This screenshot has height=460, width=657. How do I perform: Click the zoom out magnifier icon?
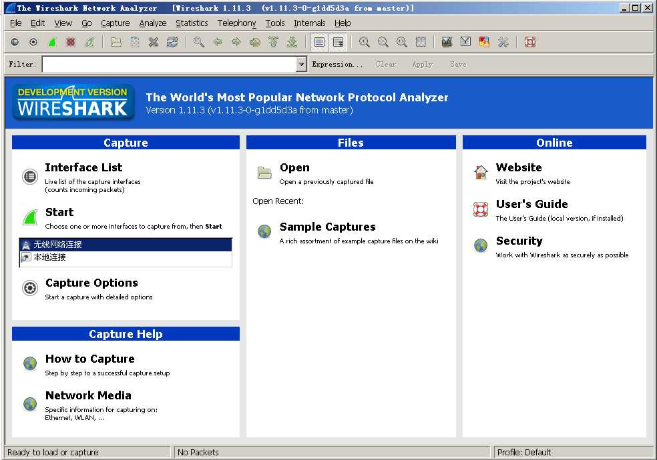[x=383, y=42]
